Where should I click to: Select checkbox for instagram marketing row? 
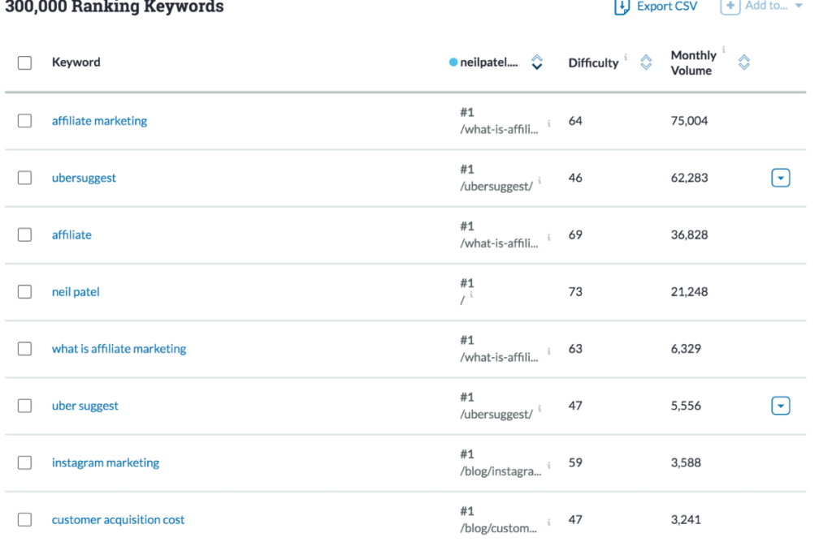24,463
